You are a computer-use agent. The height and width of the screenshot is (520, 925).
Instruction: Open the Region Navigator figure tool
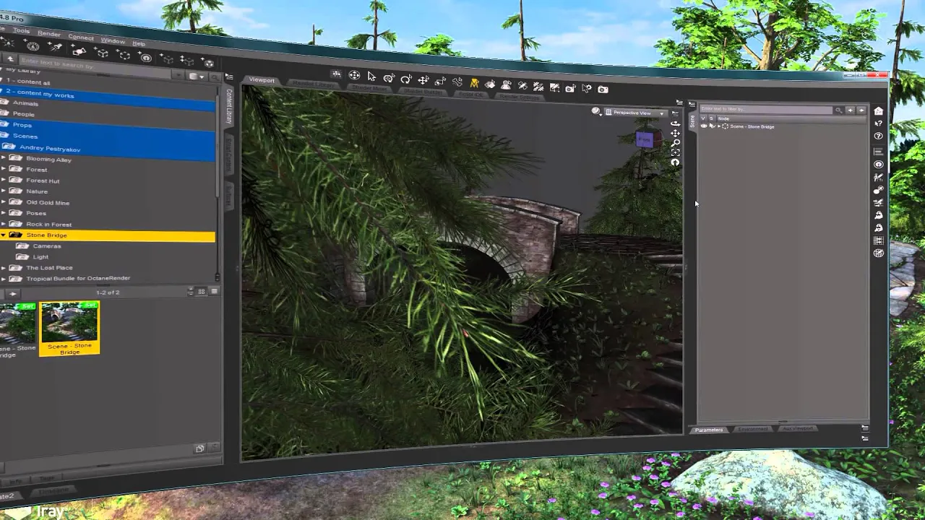coord(506,84)
